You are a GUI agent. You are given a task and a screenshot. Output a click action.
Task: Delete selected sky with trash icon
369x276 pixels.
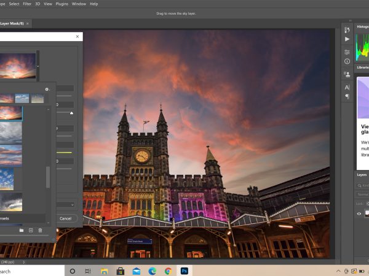pyautogui.click(x=40, y=230)
